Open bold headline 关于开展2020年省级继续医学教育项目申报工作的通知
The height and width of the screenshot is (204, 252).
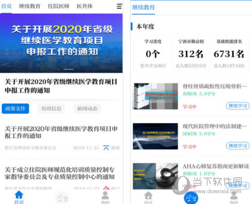(61, 86)
